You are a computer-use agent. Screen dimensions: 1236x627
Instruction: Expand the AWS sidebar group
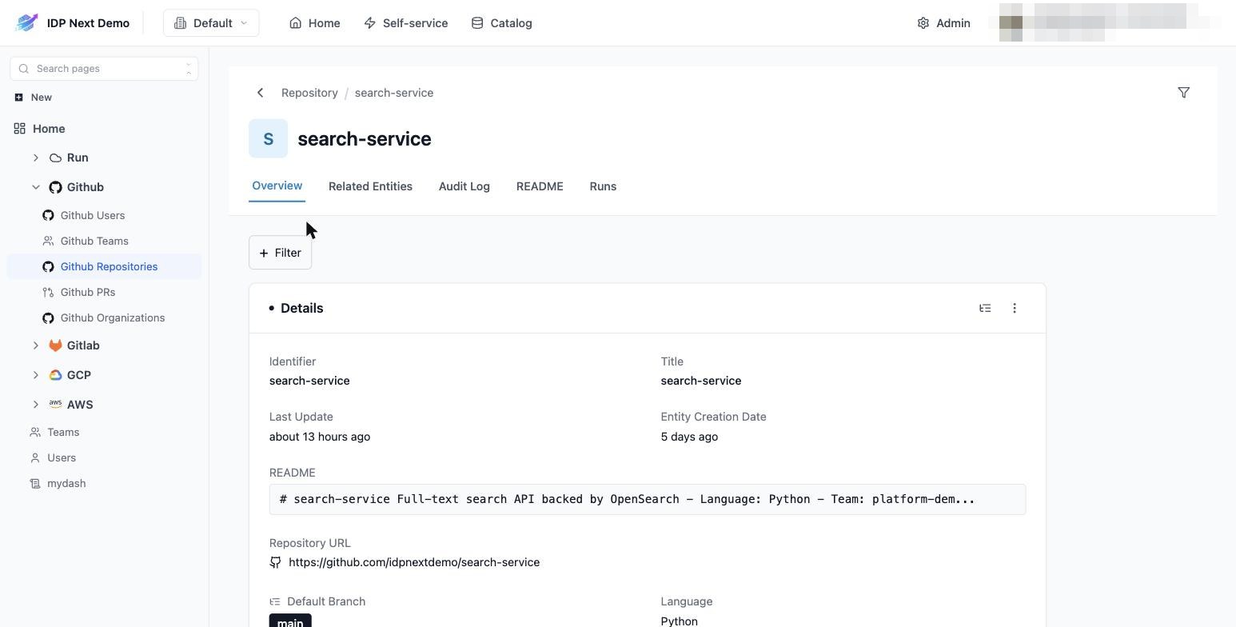36,405
